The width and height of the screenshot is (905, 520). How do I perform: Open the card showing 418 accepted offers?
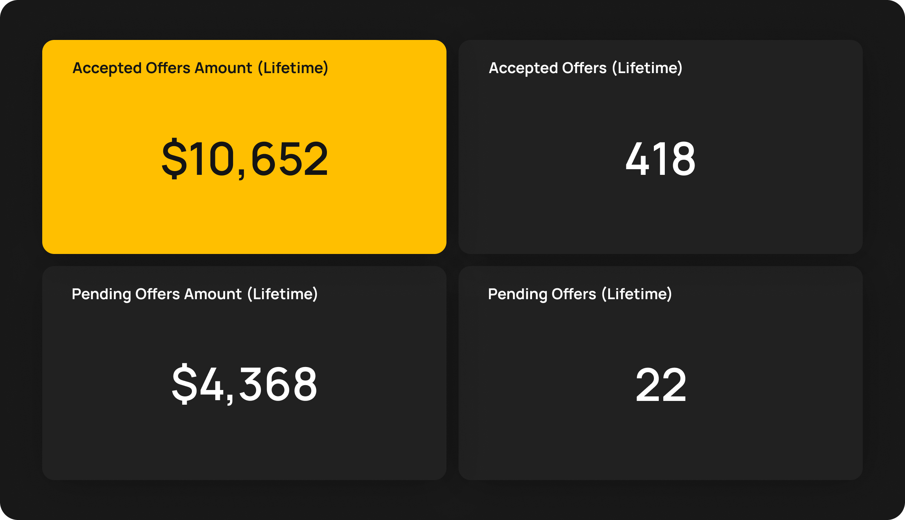pos(661,219)
